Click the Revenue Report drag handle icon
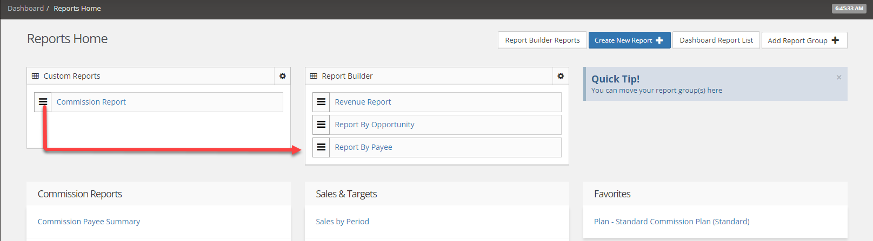873x241 pixels. point(321,102)
